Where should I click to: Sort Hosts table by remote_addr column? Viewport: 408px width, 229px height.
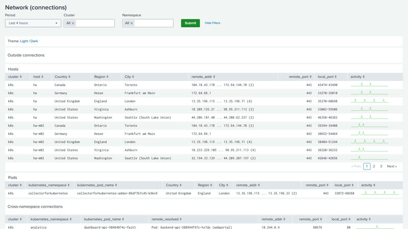[203, 77]
